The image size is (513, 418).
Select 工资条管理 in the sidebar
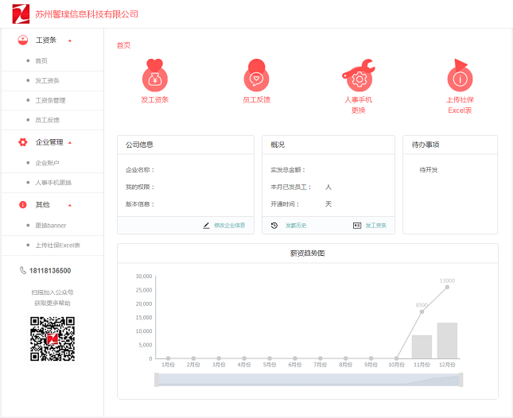50,101
